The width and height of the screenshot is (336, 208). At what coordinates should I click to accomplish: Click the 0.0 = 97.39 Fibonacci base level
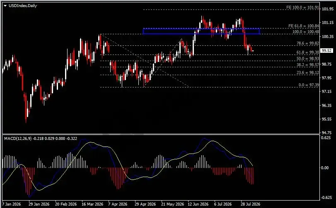309,85
